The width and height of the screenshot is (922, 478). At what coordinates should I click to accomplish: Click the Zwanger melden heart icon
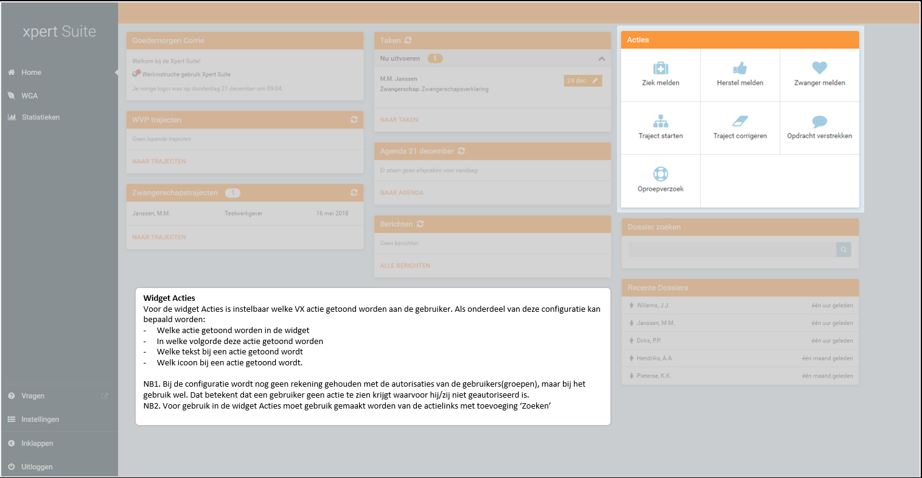[x=819, y=68]
